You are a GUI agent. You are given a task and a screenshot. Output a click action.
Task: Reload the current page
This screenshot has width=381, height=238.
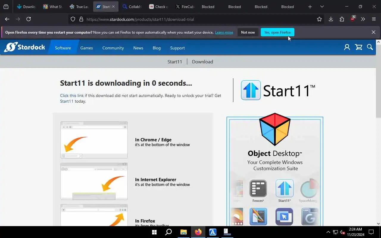coord(29,19)
